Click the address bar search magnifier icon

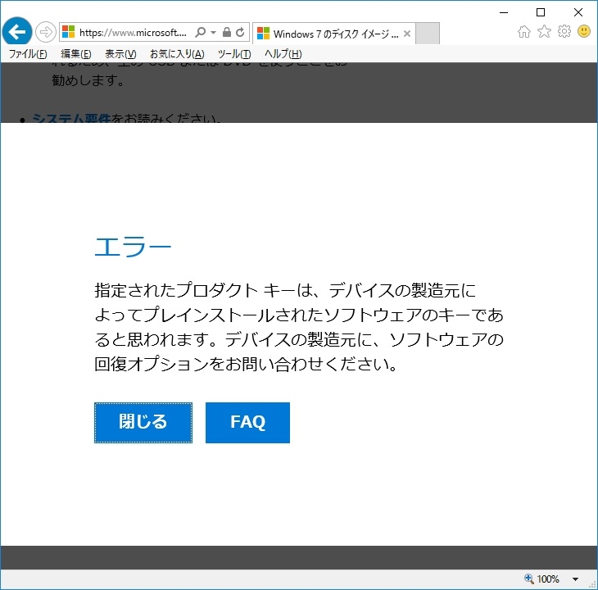click(x=200, y=33)
